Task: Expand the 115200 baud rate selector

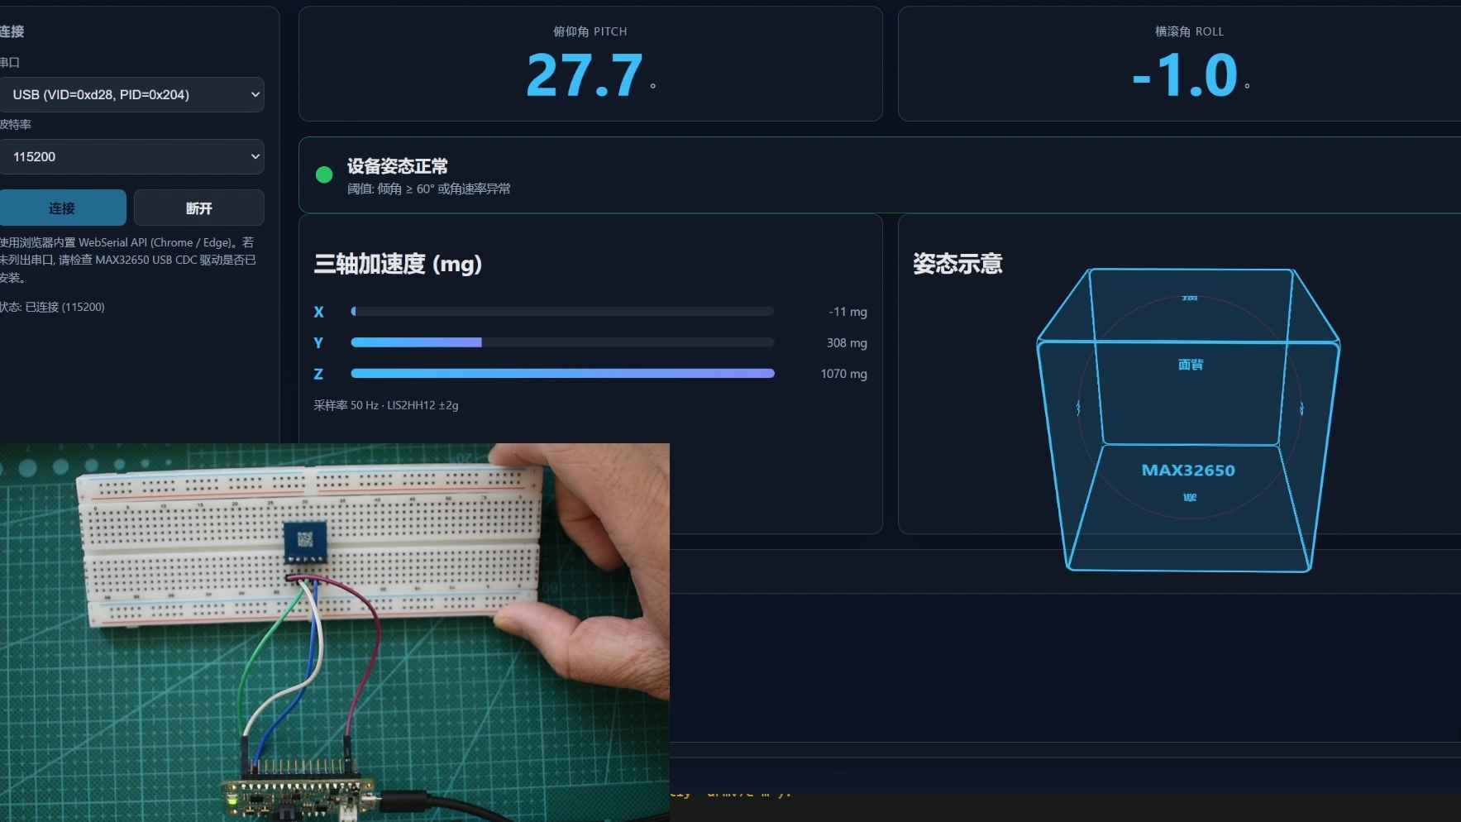Action: (131, 156)
